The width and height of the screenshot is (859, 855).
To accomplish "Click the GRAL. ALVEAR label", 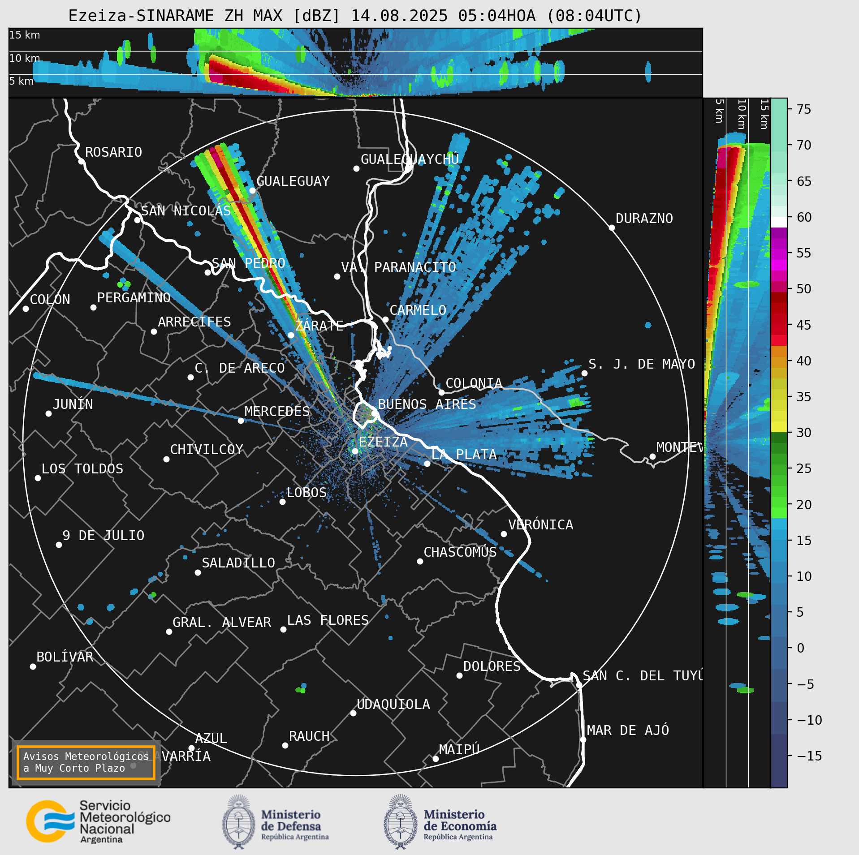I will 222,622.
